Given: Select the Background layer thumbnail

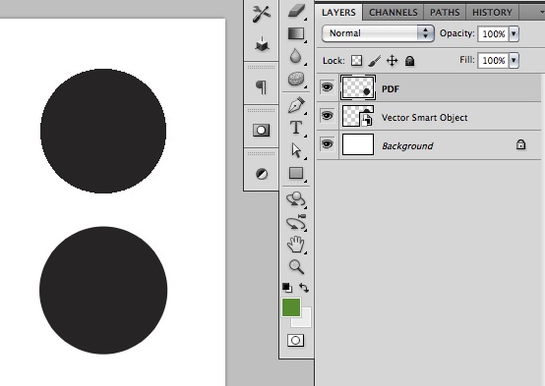Looking at the screenshot, I should tap(358, 144).
